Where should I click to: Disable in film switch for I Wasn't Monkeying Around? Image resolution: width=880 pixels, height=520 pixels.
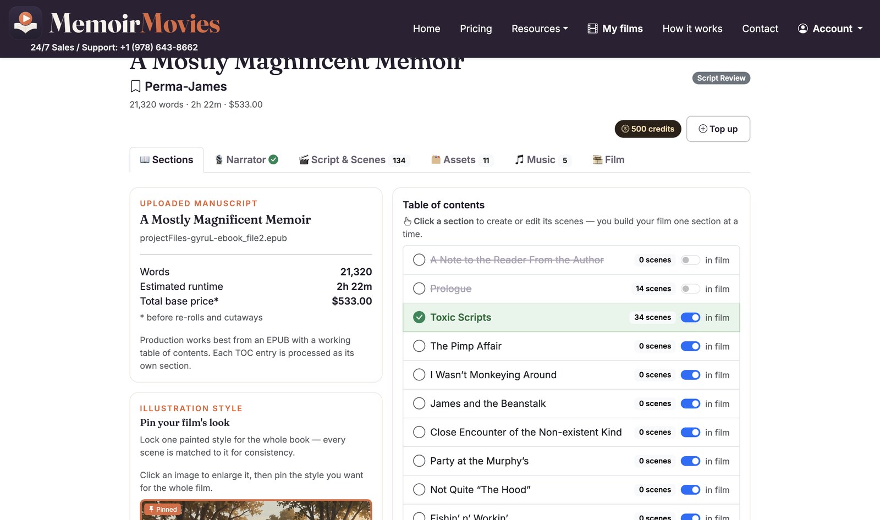click(x=690, y=375)
